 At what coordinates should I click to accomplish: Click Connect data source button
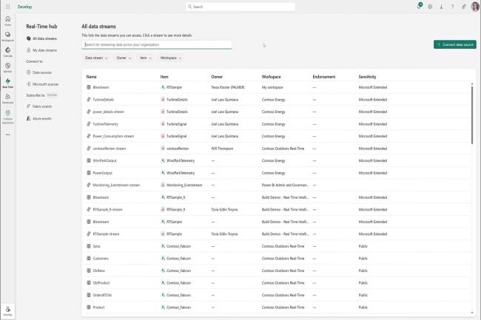tap(455, 44)
